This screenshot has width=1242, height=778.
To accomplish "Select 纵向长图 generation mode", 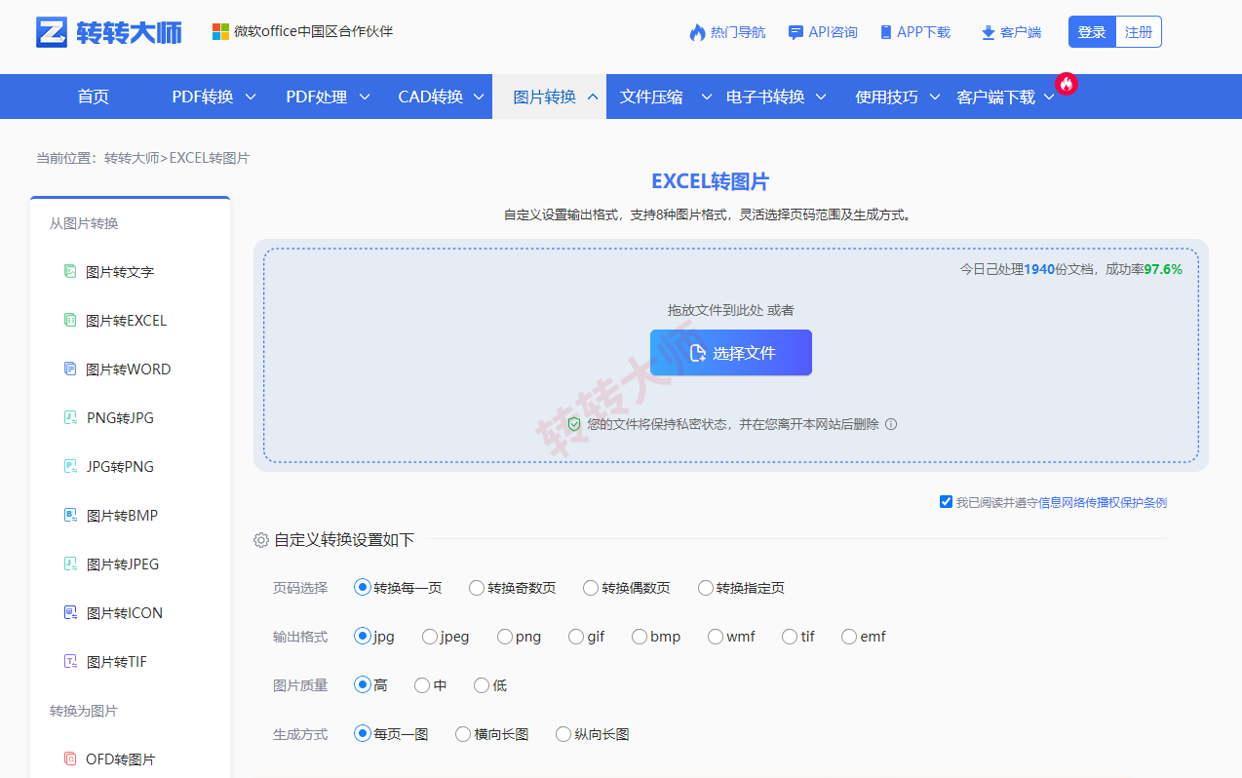I will pyautogui.click(x=563, y=734).
